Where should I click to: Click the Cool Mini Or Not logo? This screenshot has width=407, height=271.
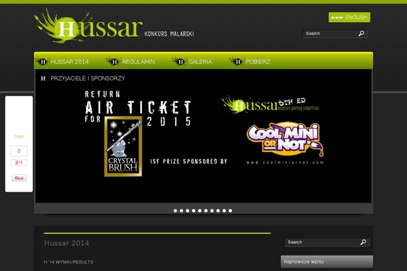pyautogui.click(x=286, y=140)
